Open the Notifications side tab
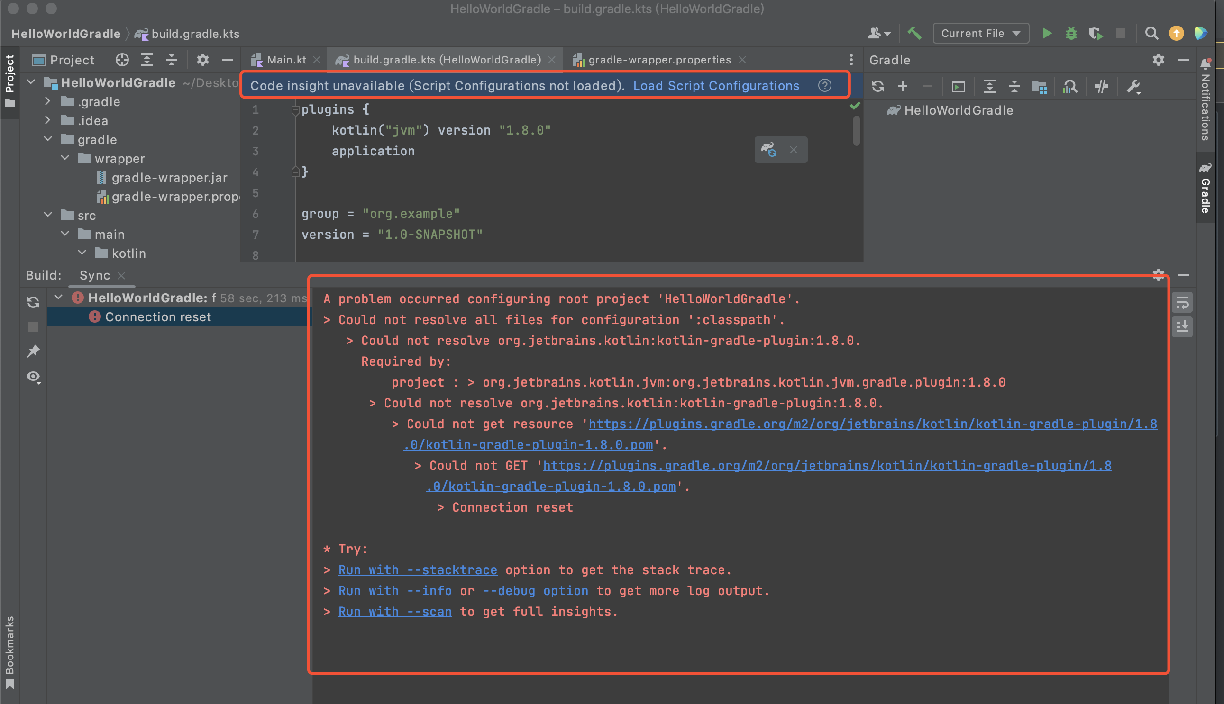The height and width of the screenshot is (704, 1224). tap(1205, 99)
